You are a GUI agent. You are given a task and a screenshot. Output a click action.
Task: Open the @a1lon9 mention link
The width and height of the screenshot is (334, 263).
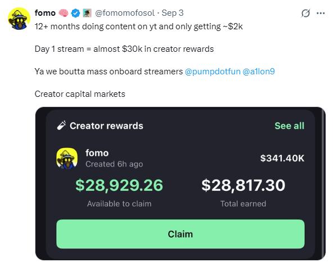[x=259, y=72]
